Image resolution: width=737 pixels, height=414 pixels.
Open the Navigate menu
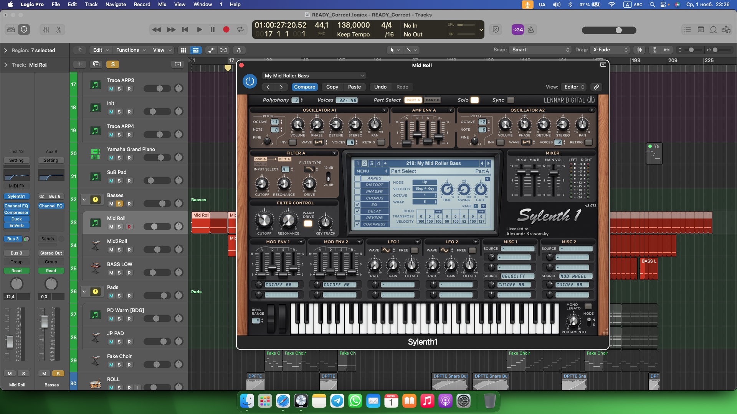coord(116,4)
